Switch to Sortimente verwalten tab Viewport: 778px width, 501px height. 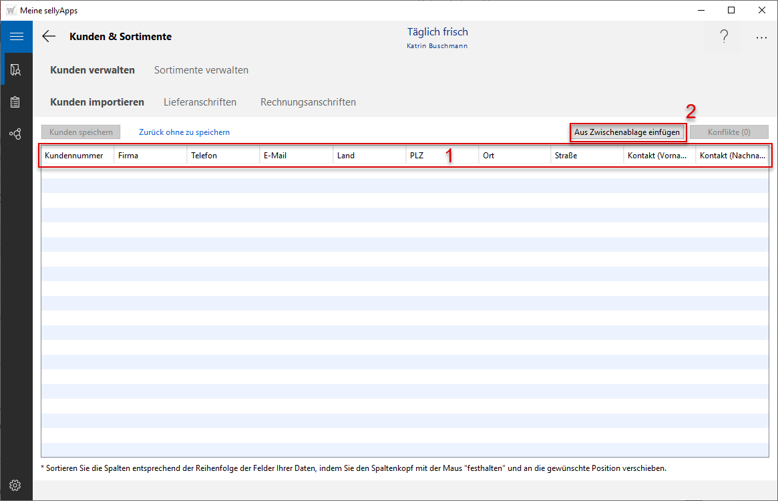201,70
